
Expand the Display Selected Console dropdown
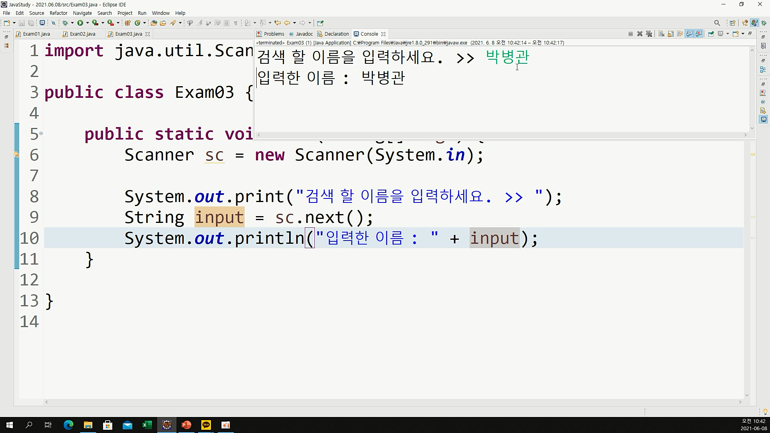click(727, 34)
